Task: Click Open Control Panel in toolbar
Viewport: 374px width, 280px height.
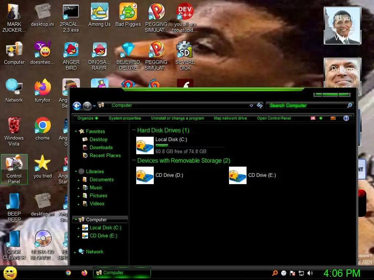Action: (x=274, y=118)
